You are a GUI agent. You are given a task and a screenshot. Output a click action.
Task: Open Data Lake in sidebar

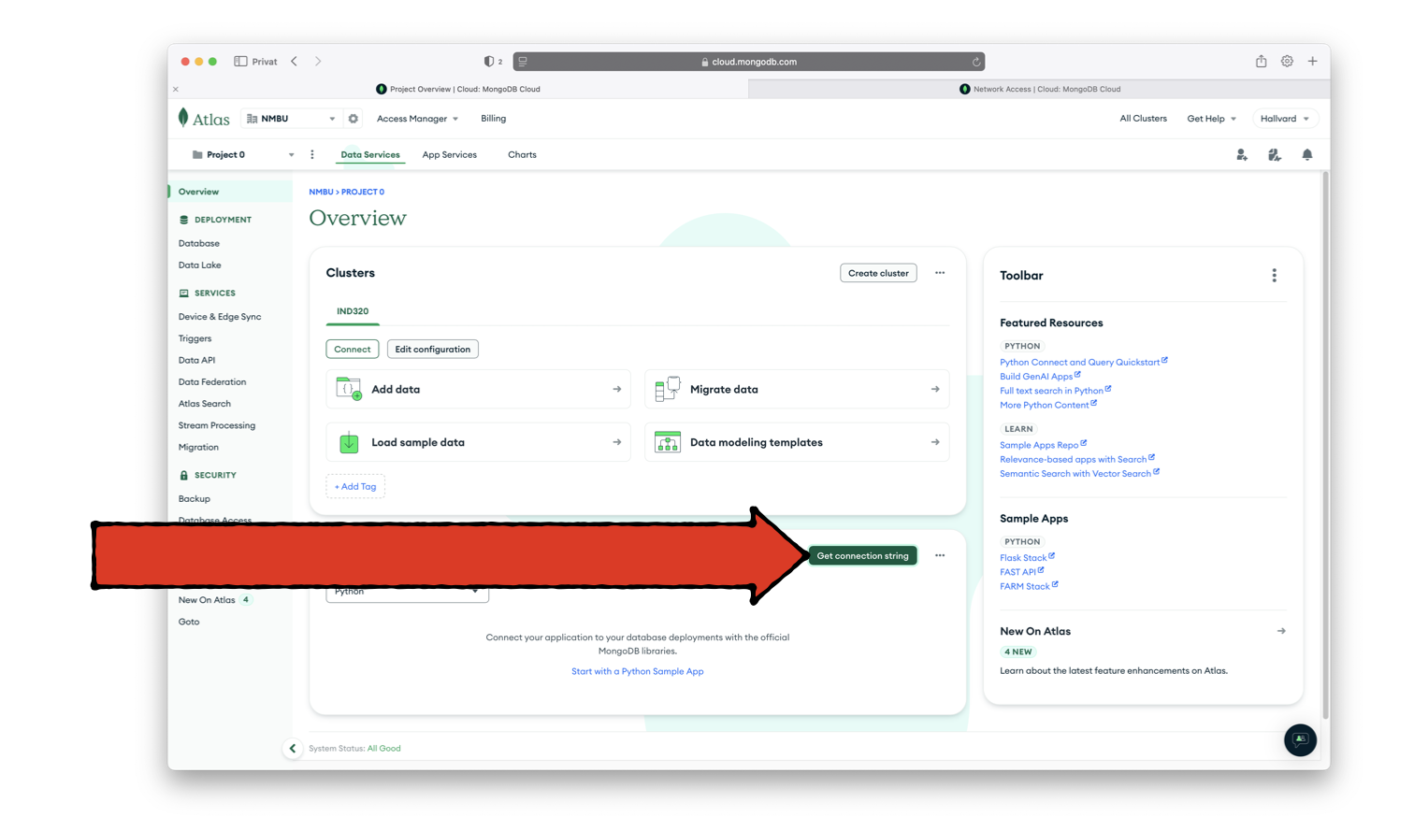pos(200,265)
